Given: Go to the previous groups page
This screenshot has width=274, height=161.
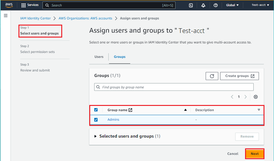Looking at the screenshot, I should coord(232,97).
